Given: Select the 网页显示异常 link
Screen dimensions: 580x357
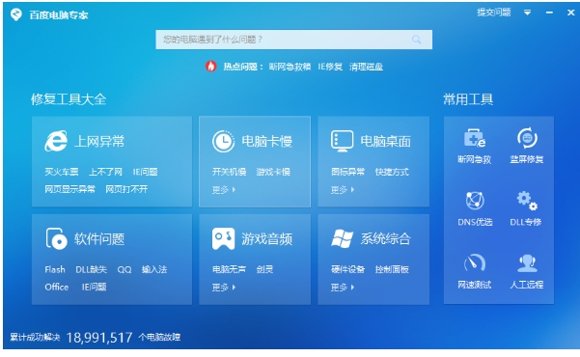Looking at the screenshot, I should pos(69,189).
